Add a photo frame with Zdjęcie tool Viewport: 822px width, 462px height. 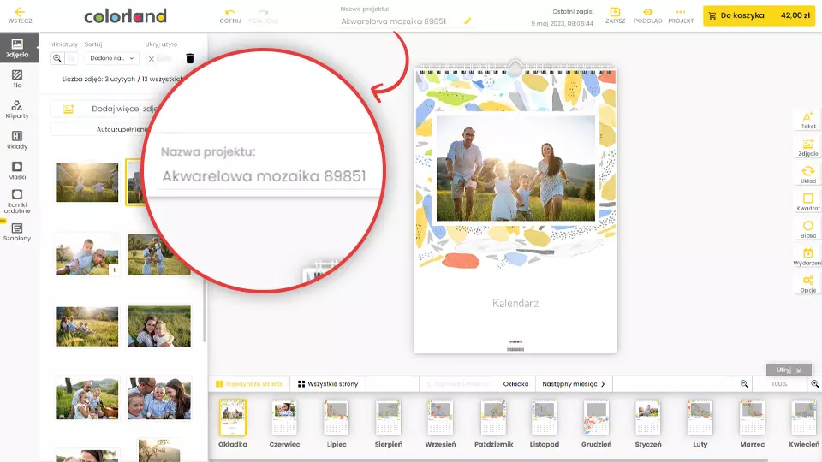(x=807, y=147)
